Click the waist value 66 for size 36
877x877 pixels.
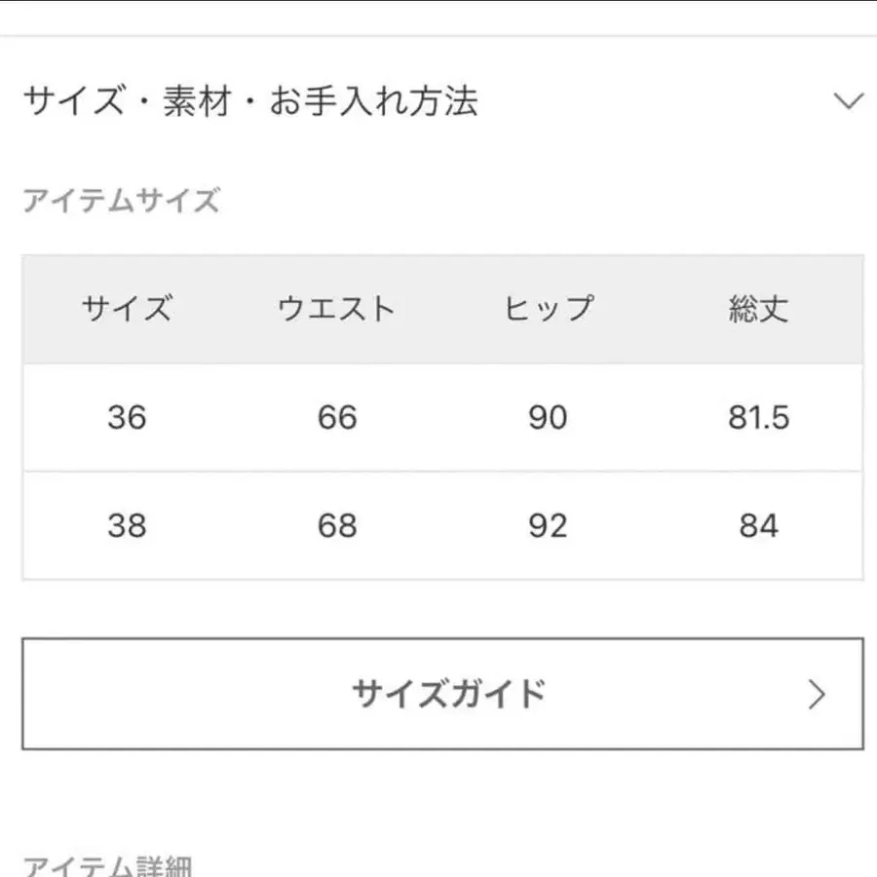click(x=335, y=417)
